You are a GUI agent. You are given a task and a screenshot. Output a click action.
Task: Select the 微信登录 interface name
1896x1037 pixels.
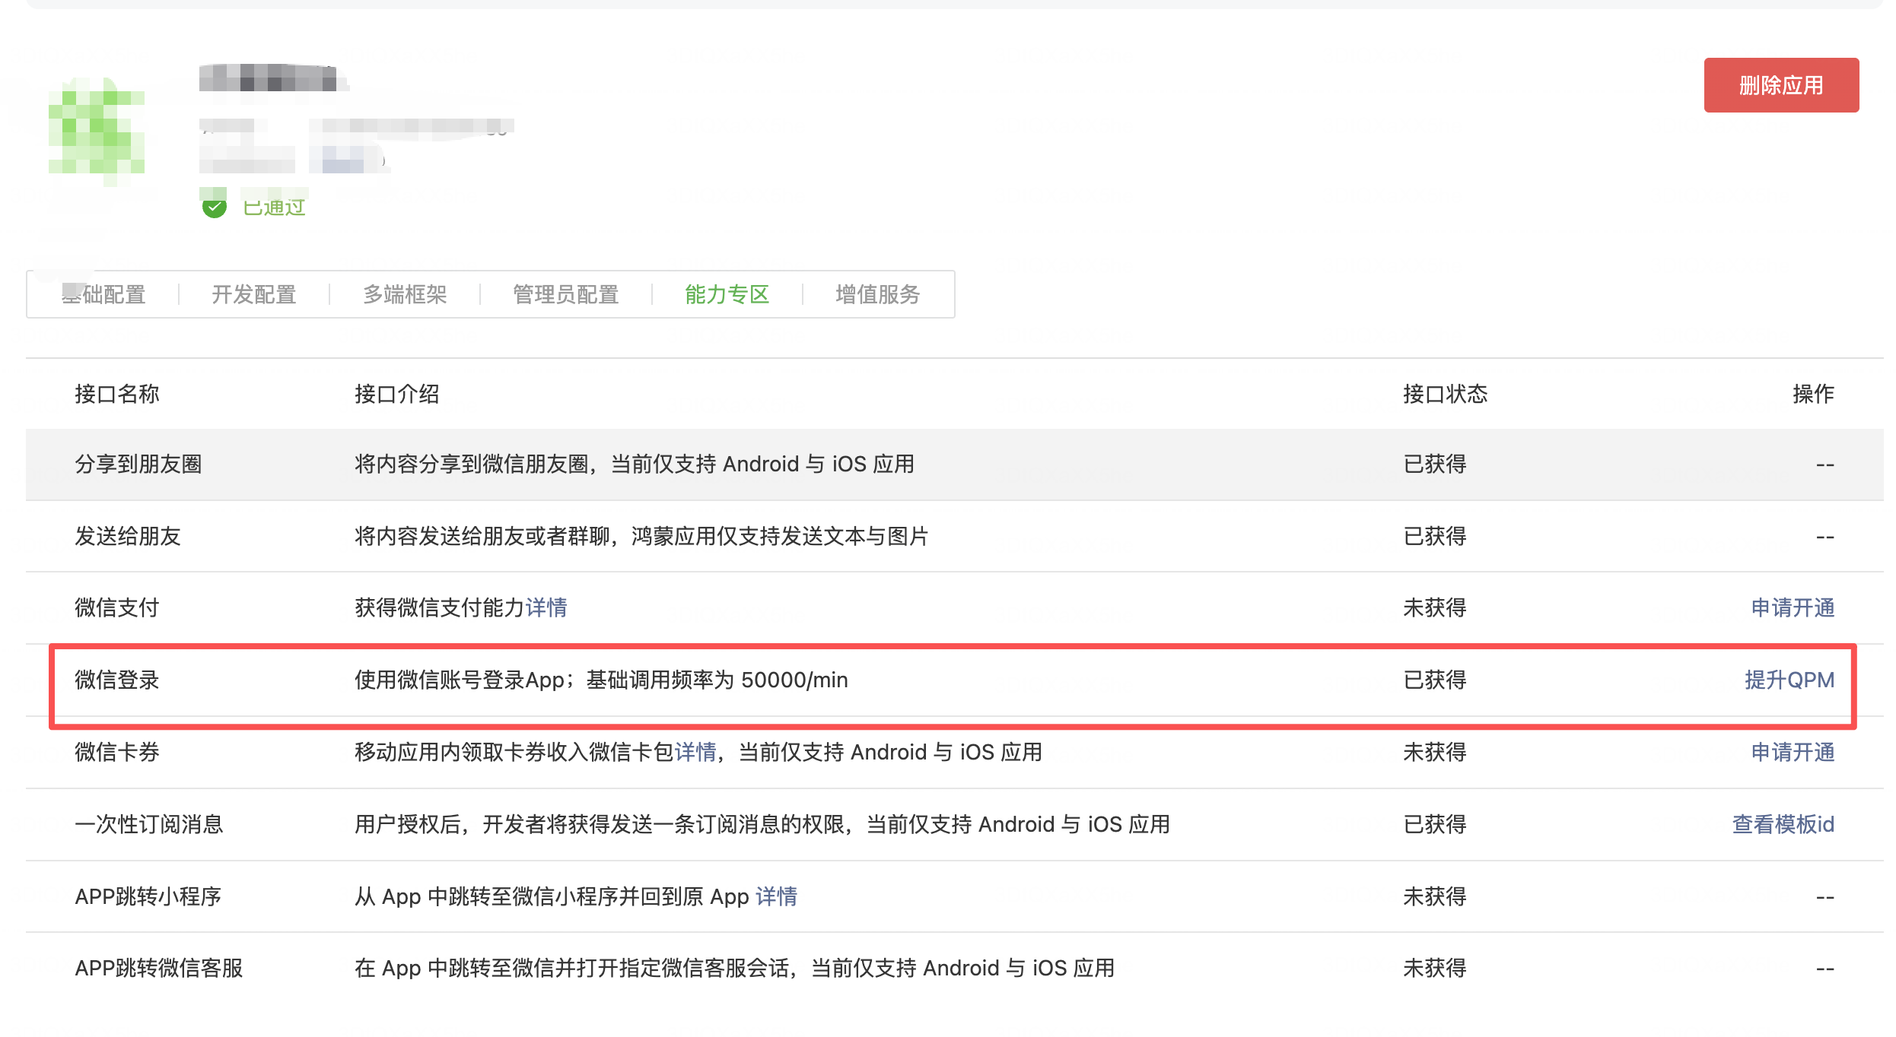tap(117, 680)
